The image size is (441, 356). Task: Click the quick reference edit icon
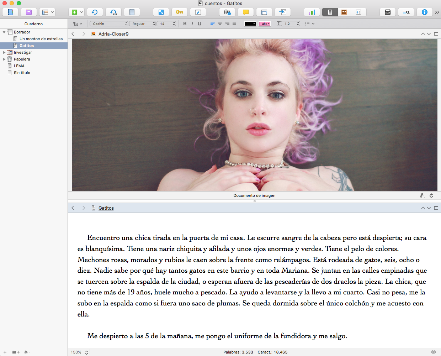point(198,12)
